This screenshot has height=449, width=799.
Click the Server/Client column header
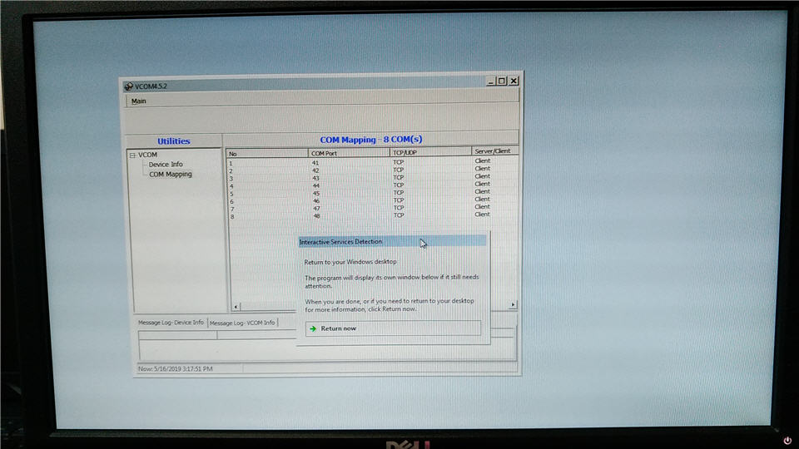tap(494, 151)
